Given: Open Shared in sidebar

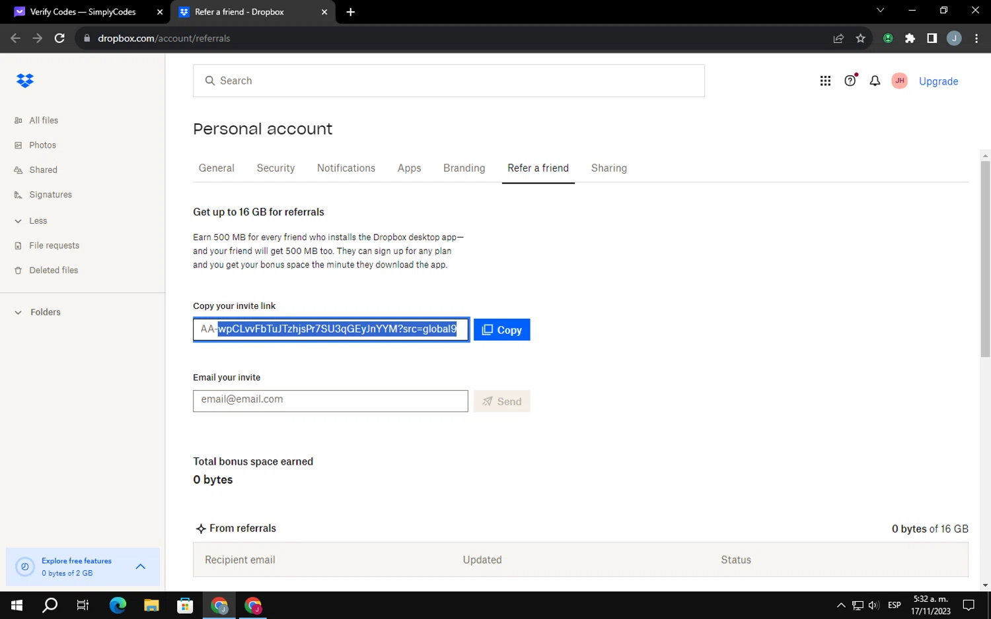Looking at the screenshot, I should tap(43, 170).
